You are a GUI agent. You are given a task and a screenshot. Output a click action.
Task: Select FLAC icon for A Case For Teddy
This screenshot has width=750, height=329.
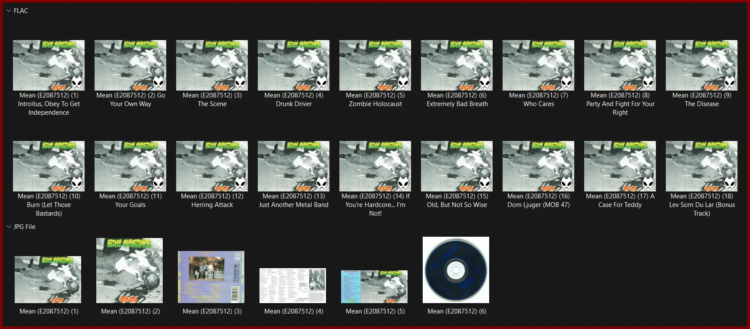click(620, 166)
